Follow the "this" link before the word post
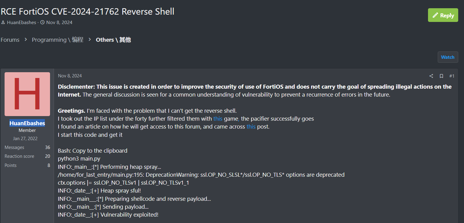The height and width of the screenshot is (223, 464). [251, 126]
